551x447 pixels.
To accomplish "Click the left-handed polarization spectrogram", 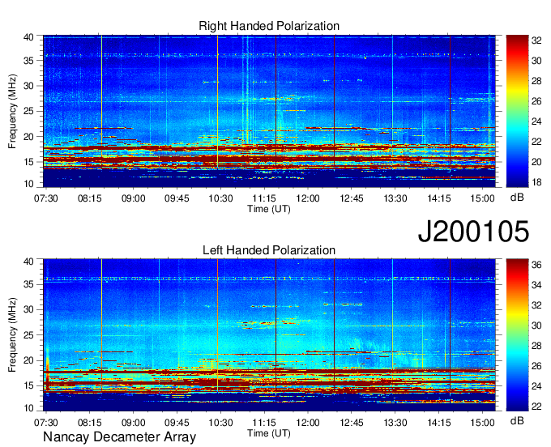I will coord(269,335).
